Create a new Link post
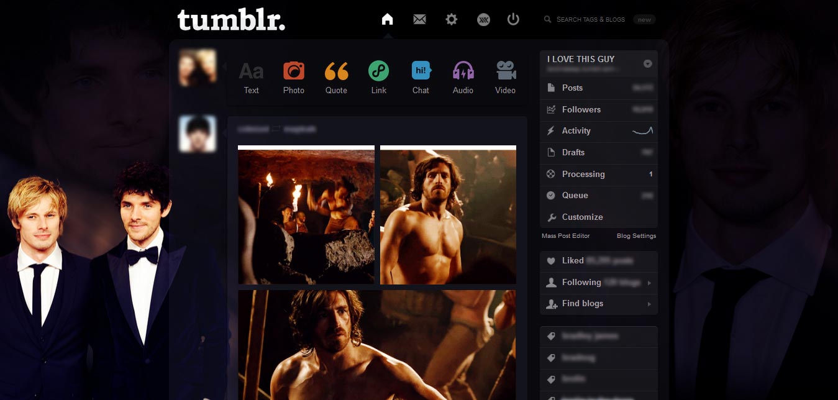Image resolution: width=838 pixels, height=400 pixels. tap(378, 78)
